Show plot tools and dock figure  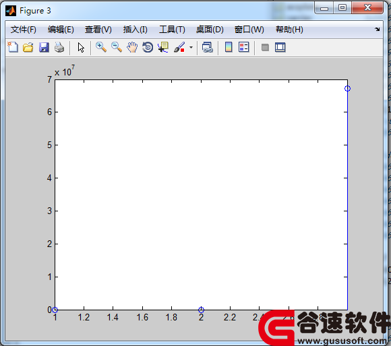point(280,47)
